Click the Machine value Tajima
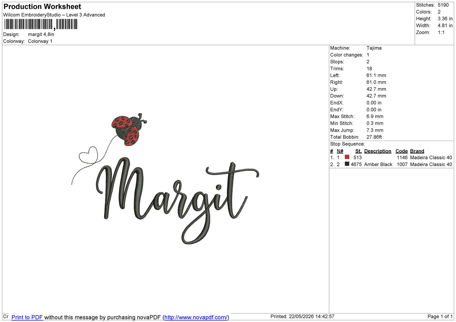Image resolution: width=456 pixels, height=322 pixels. (x=374, y=48)
